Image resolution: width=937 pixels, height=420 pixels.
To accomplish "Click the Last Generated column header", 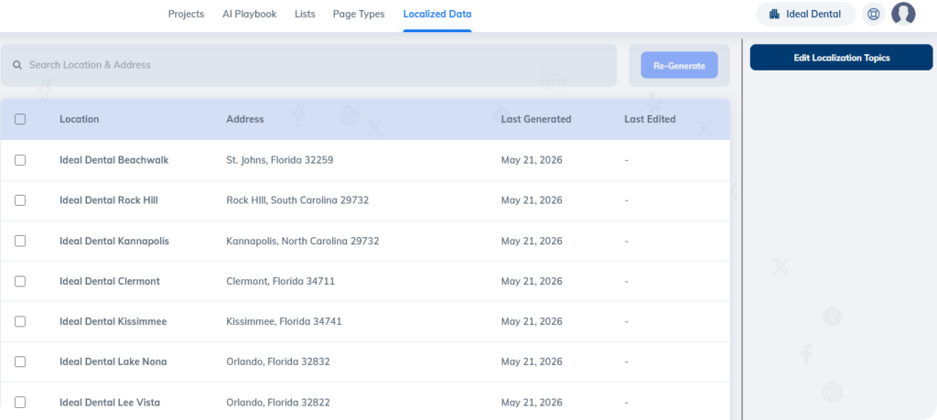I will pyautogui.click(x=536, y=119).
